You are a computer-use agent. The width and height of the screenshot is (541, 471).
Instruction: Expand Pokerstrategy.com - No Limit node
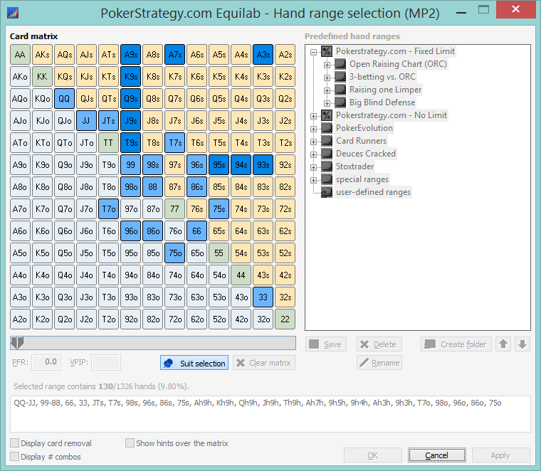click(313, 116)
